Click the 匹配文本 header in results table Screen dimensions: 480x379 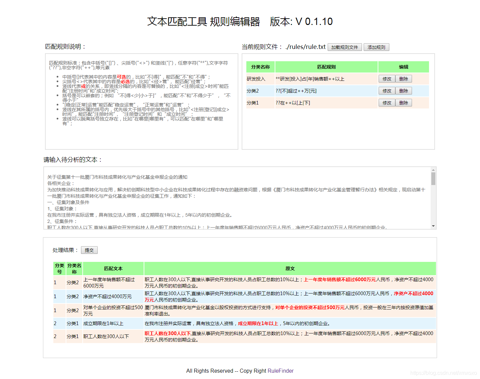(x=113, y=269)
